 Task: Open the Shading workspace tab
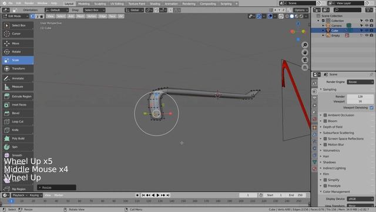coord(155,4)
